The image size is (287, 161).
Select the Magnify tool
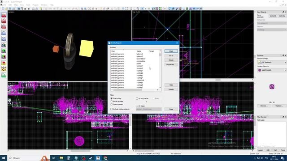coord(4,21)
